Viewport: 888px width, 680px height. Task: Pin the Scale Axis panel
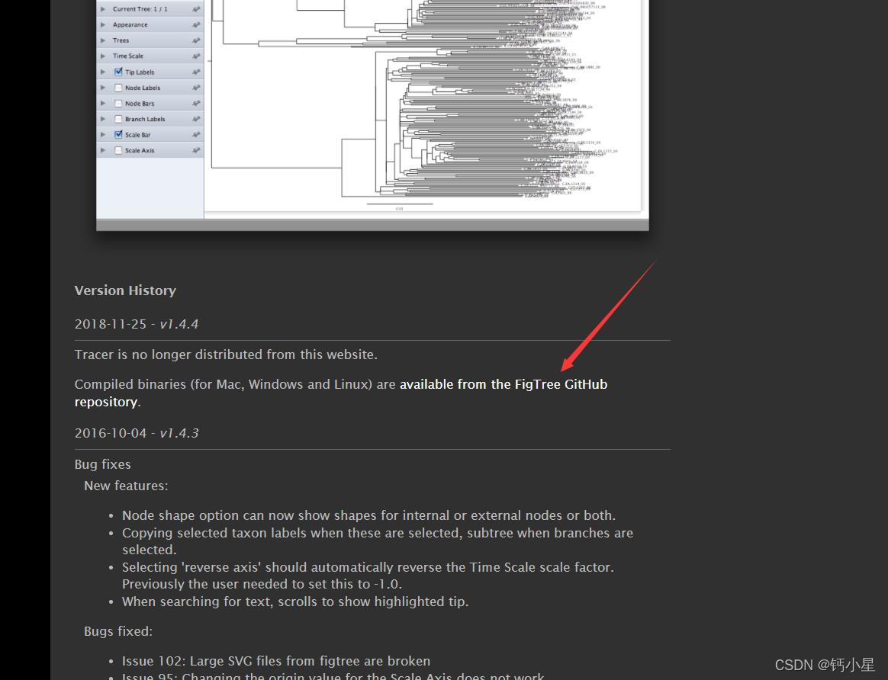pos(196,150)
